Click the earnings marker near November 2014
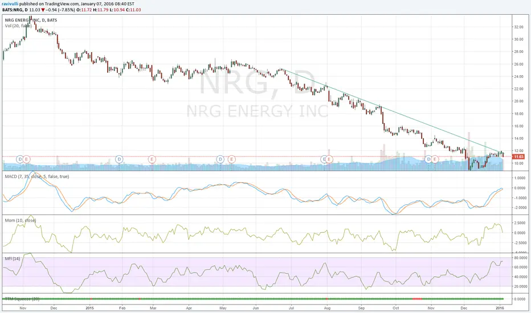Image resolution: width=531 pixels, height=313 pixels. pyautogui.click(x=26, y=159)
